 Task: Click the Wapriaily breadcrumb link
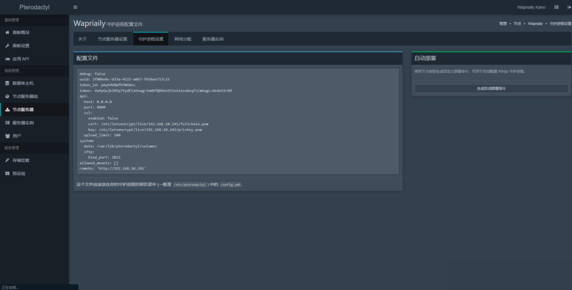coord(535,23)
